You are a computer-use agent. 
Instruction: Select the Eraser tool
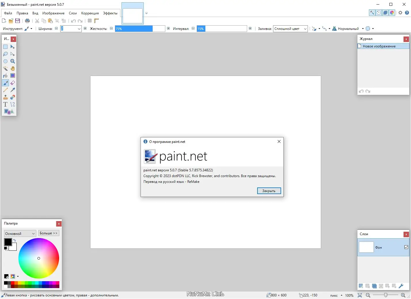point(13,83)
